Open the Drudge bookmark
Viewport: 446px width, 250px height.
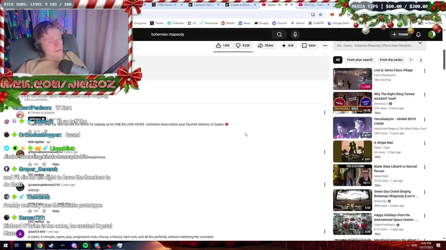(x=261, y=23)
